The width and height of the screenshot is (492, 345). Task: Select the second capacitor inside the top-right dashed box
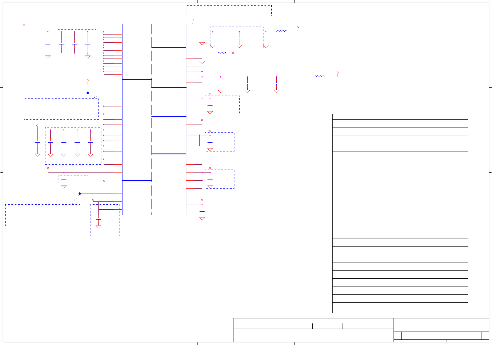pyautogui.click(x=239, y=38)
